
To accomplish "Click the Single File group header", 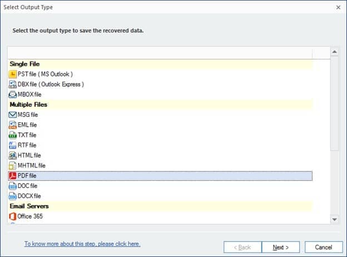I will (x=24, y=64).
